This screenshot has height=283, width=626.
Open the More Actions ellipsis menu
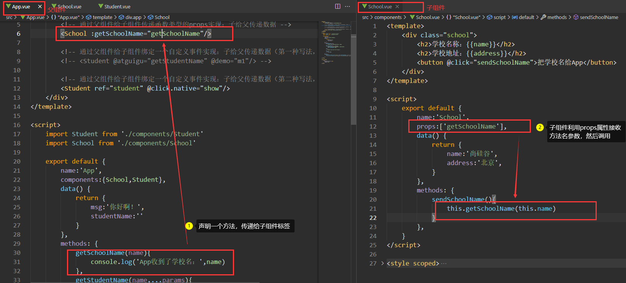point(347,6)
